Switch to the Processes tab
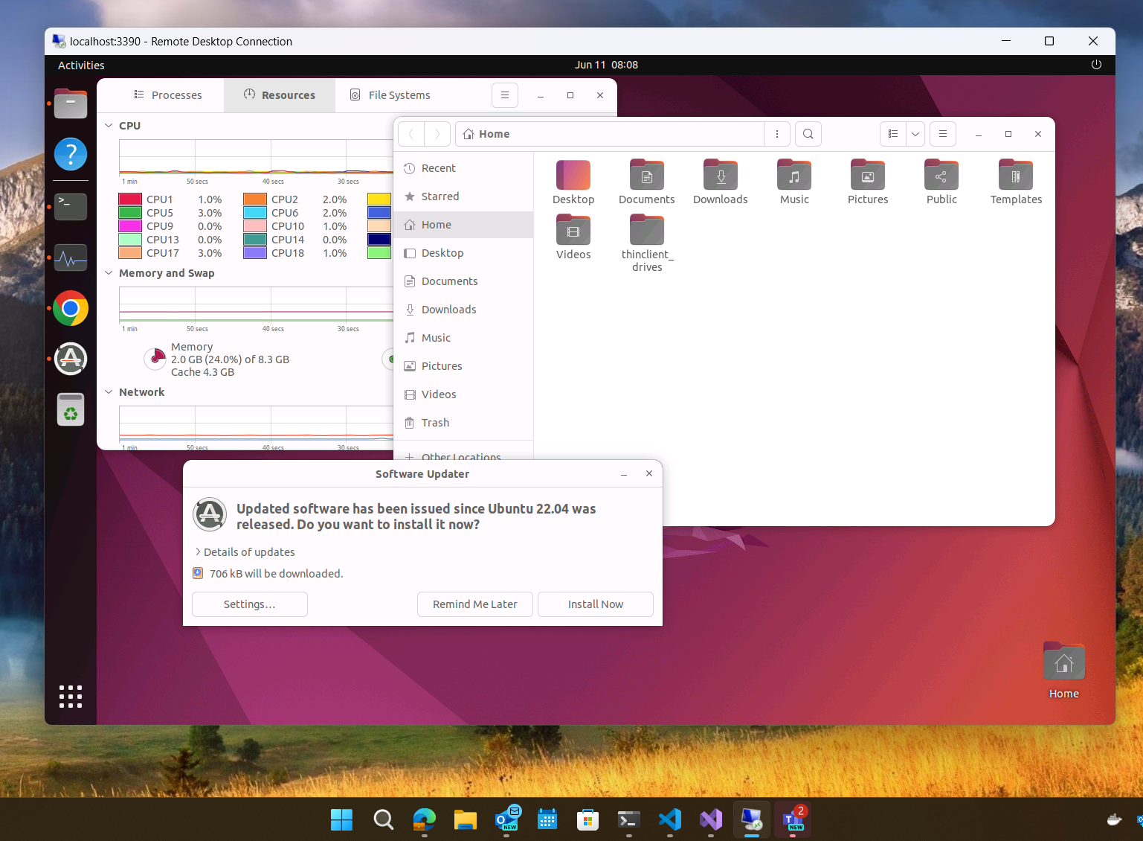The image size is (1143, 841). point(168,95)
